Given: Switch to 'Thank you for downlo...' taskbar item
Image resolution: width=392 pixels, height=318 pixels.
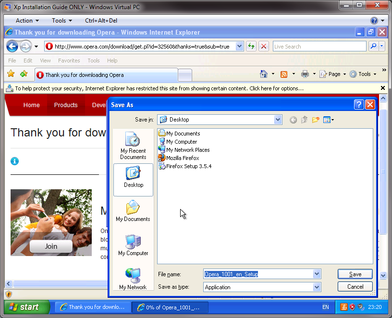Looking at the screenshot, I should click(93, 307).
